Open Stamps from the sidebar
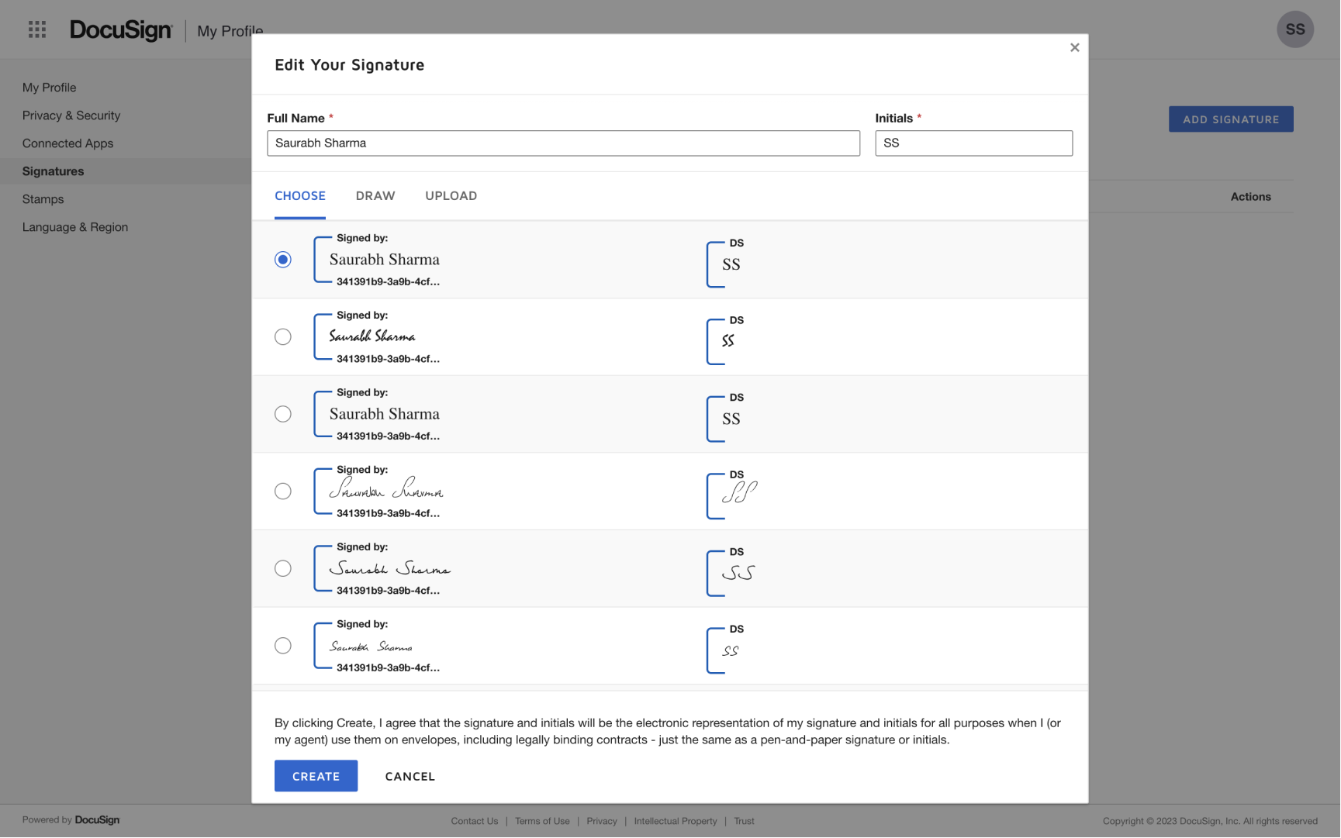This screenshot has width=1341, height=838. [x=43, y=199]
